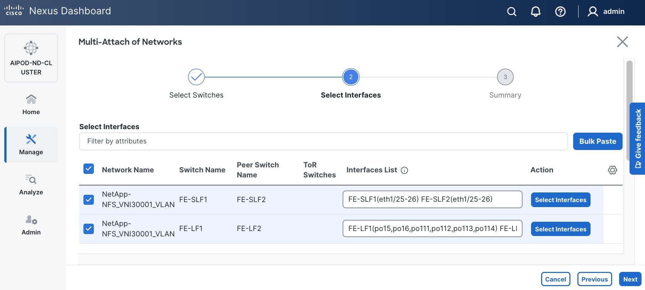645x290 pixels.
Task: Open the Admin section in sidebar
Action: point(31,225)
